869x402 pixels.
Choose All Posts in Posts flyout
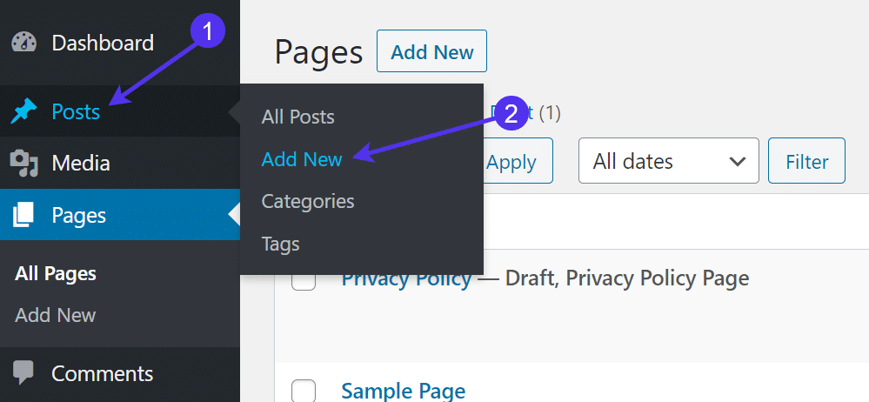[297, 117]
